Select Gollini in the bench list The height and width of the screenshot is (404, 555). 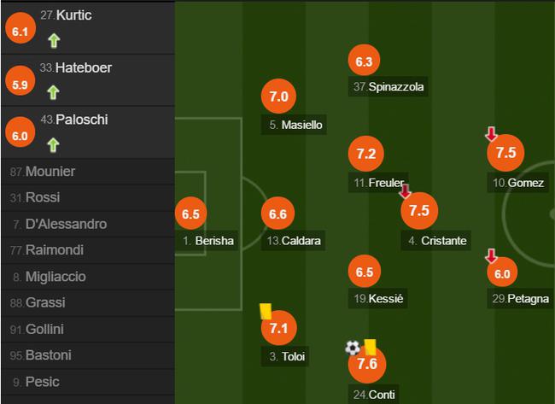coord(88,330)
